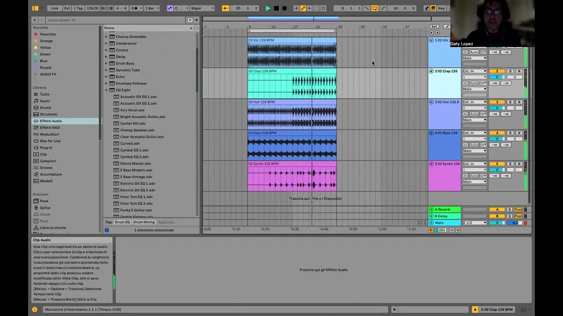
Task: Click the Link button
Action: coord(55,8)
